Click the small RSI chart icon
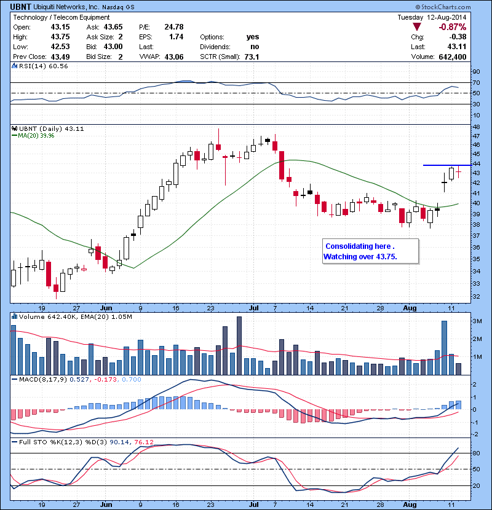 14,66
